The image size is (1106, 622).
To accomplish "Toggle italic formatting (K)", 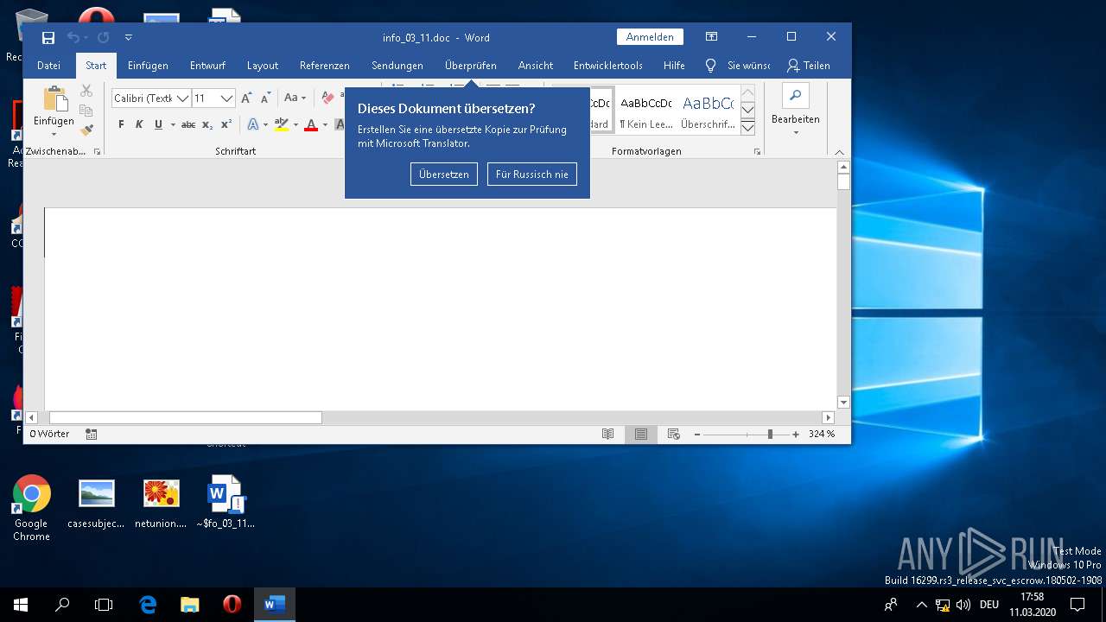I will (x=139, y=124).
